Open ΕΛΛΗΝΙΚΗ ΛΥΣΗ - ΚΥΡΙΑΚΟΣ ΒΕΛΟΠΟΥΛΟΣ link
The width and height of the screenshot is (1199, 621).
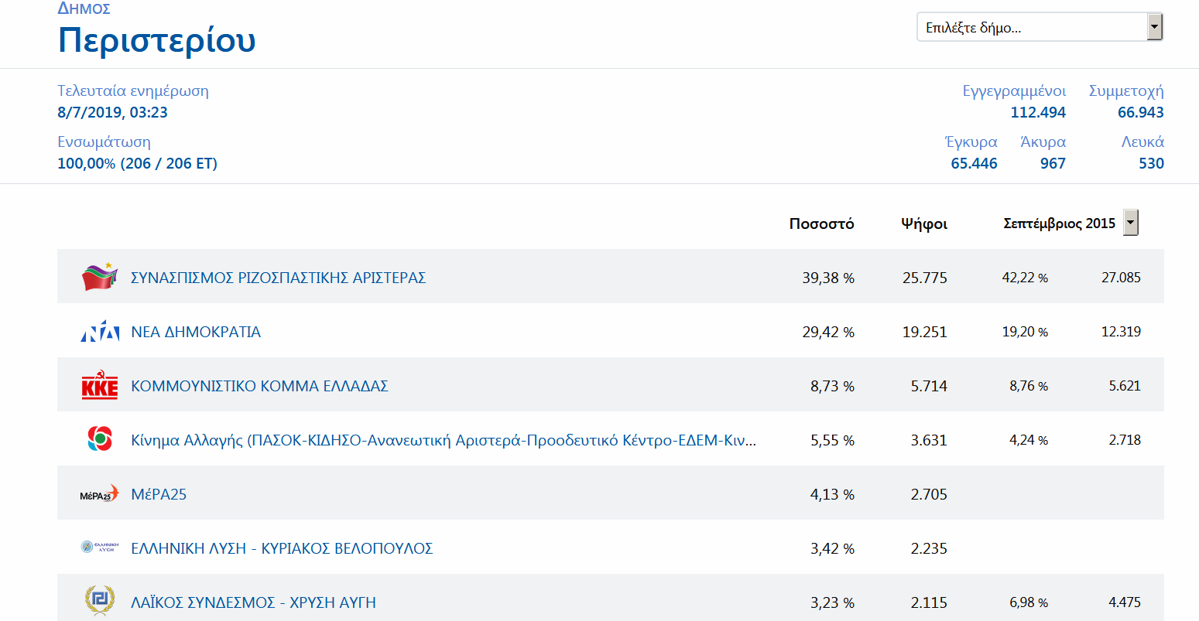click(282, 548)
